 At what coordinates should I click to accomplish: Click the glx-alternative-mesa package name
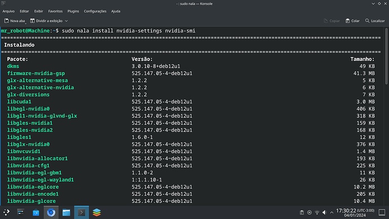[37, 81]
